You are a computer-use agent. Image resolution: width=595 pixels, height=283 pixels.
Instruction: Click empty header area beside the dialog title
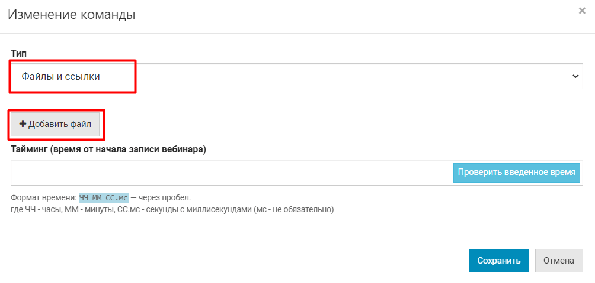tap(356, 15)
